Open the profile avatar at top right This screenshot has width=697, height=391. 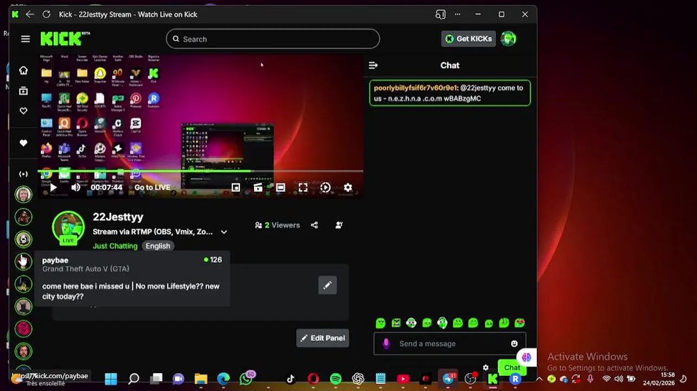click(509, 39)
